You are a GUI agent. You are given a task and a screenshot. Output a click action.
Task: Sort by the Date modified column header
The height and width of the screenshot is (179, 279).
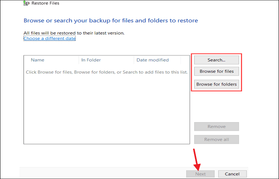(153, 60)
